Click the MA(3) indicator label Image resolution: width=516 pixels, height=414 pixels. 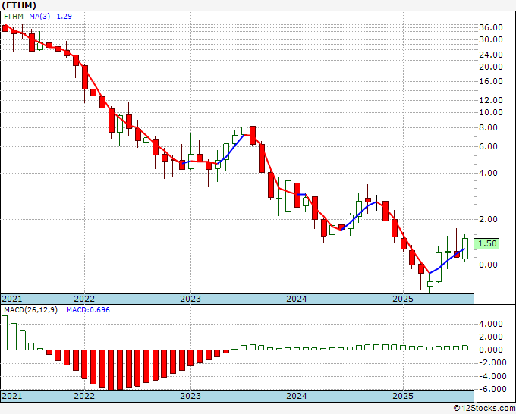point(39,17)
